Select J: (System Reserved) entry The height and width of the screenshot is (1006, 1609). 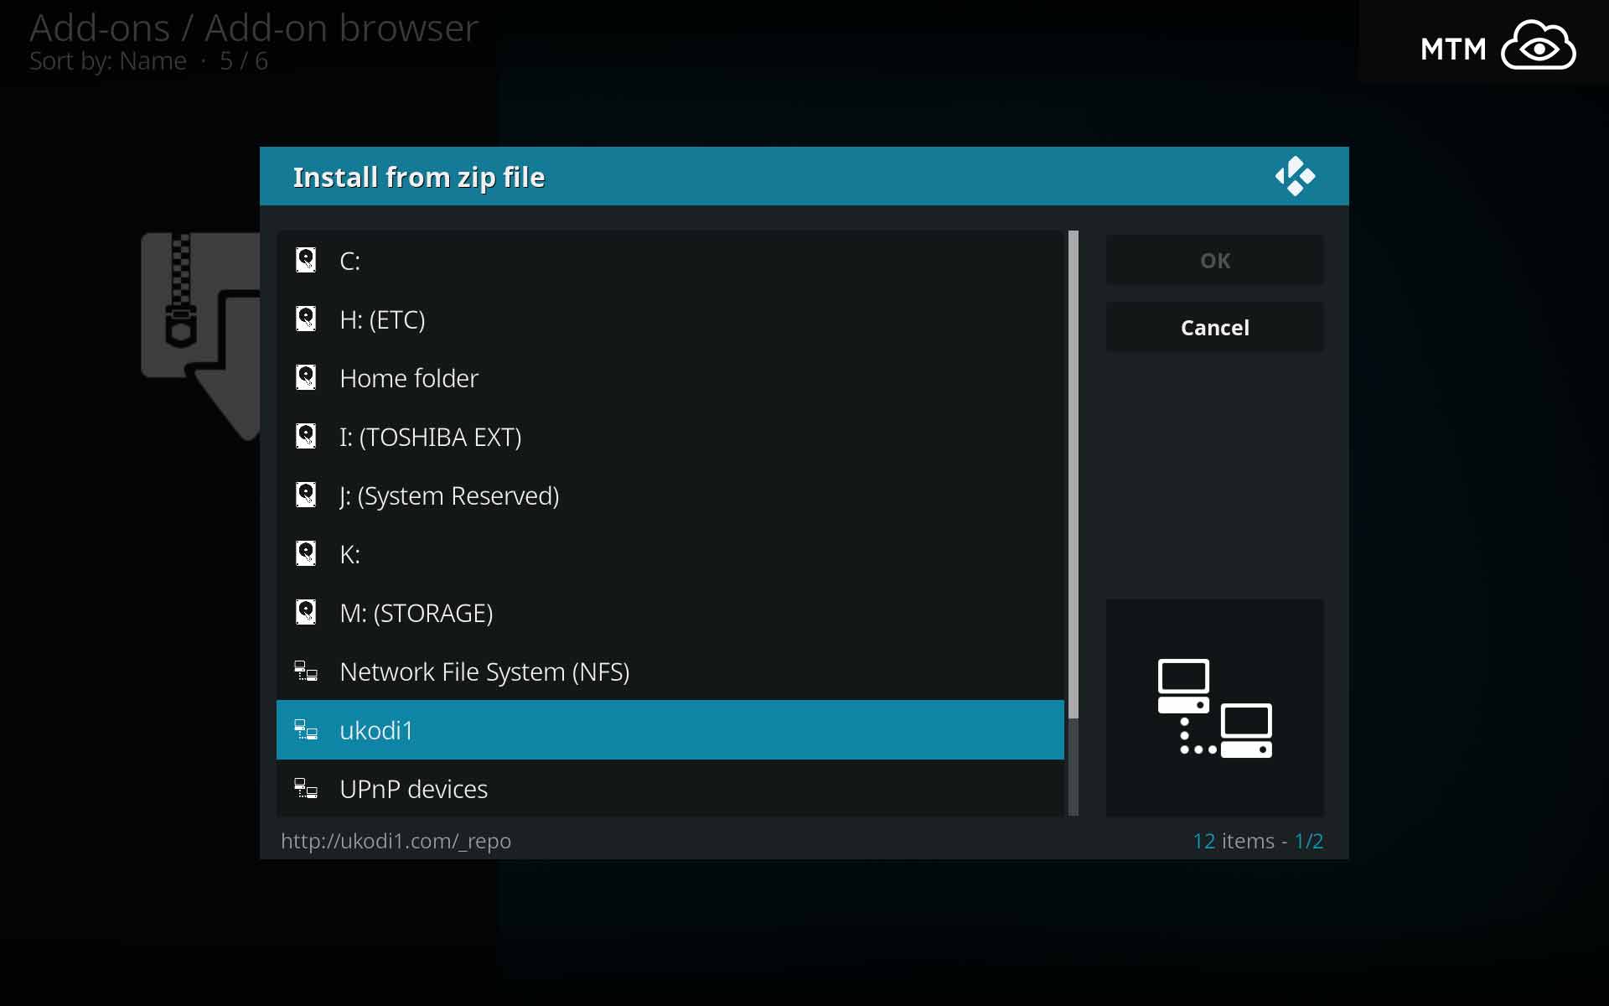click(x=670, y=495)
